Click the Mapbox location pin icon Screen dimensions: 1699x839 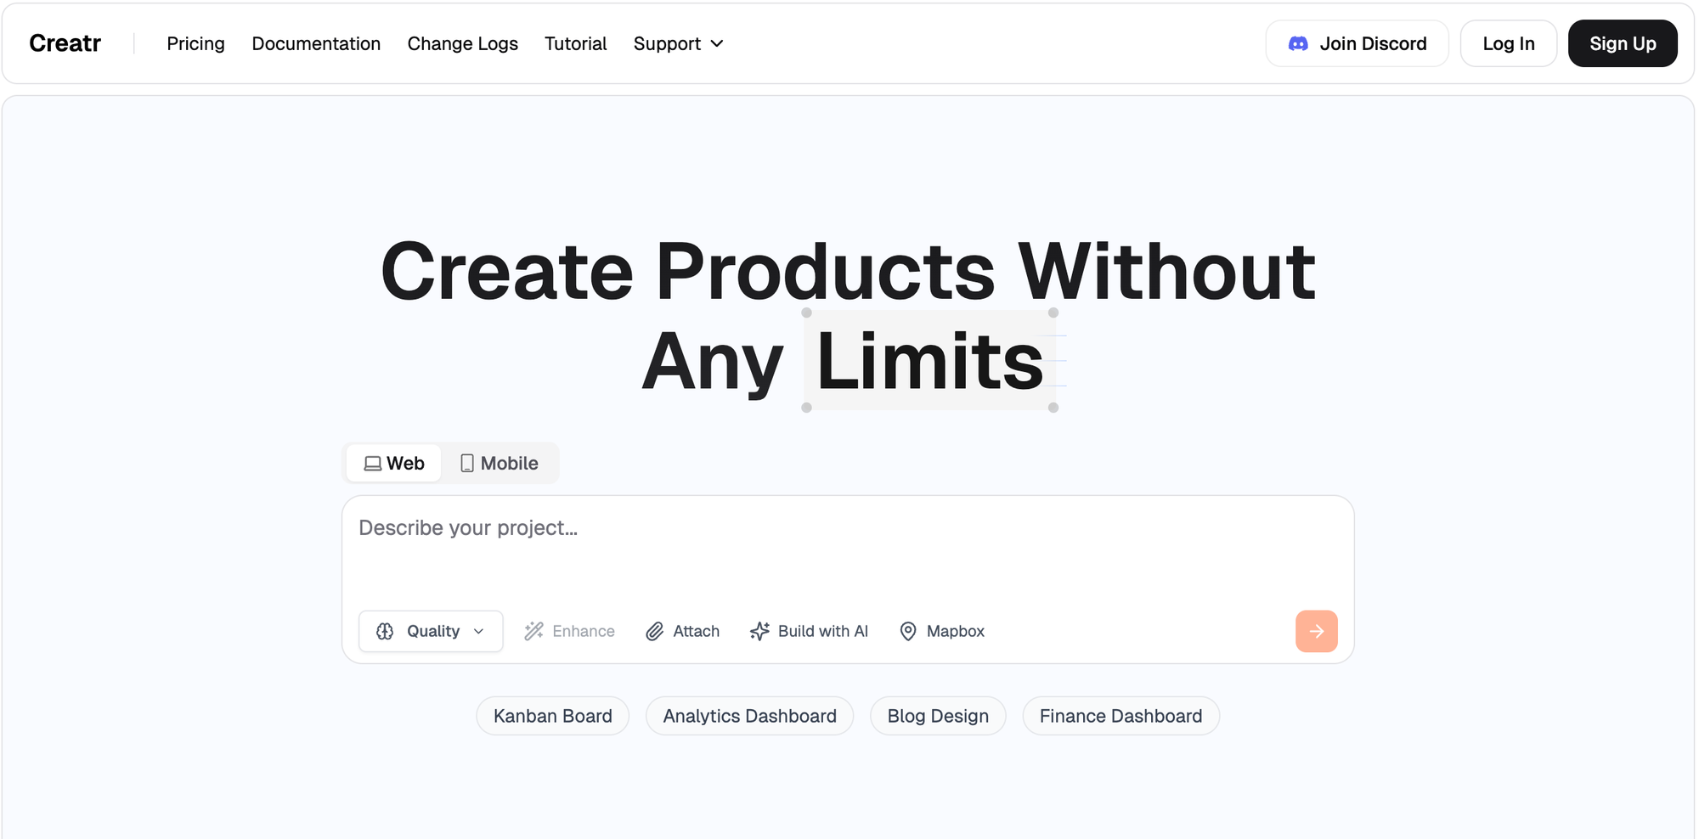(908, 631)
